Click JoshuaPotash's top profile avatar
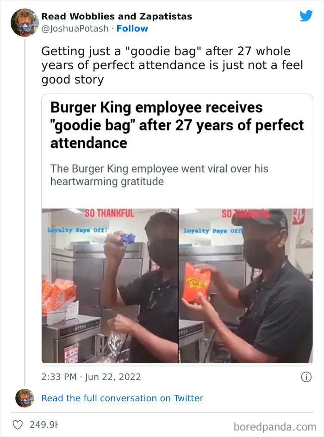This screenshot has height=437, width=324. (x=24, y=23)
